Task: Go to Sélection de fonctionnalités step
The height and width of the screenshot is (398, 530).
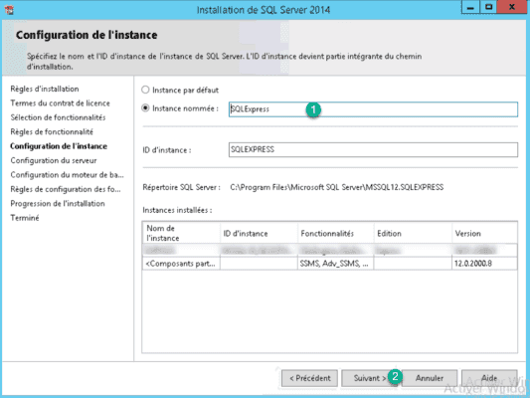Action: click(58, 117)
